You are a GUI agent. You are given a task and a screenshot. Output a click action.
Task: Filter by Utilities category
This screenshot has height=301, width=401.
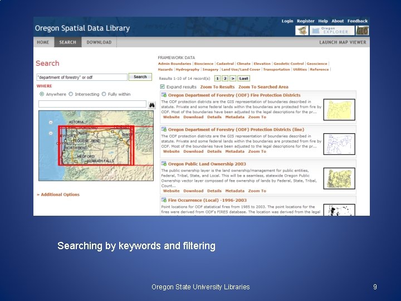[300, 69]
